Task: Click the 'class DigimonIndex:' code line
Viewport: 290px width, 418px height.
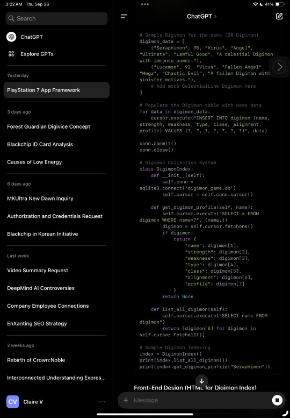Action: [166, 169]
